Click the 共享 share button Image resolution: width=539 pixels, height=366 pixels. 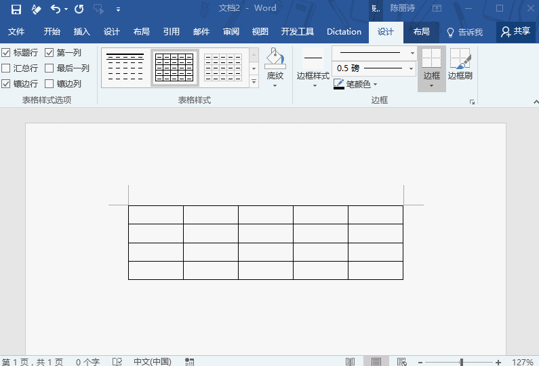click(x=516, y=32)
